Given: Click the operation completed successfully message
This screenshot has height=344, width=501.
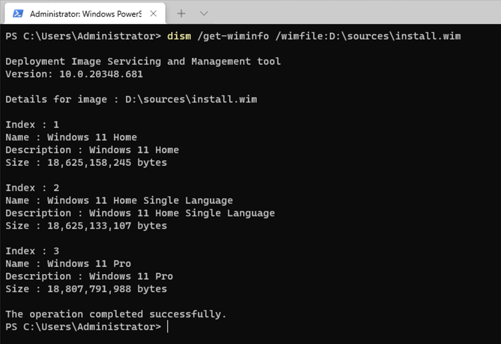Looking at the screenshot, I should click(x=116, y=314).
